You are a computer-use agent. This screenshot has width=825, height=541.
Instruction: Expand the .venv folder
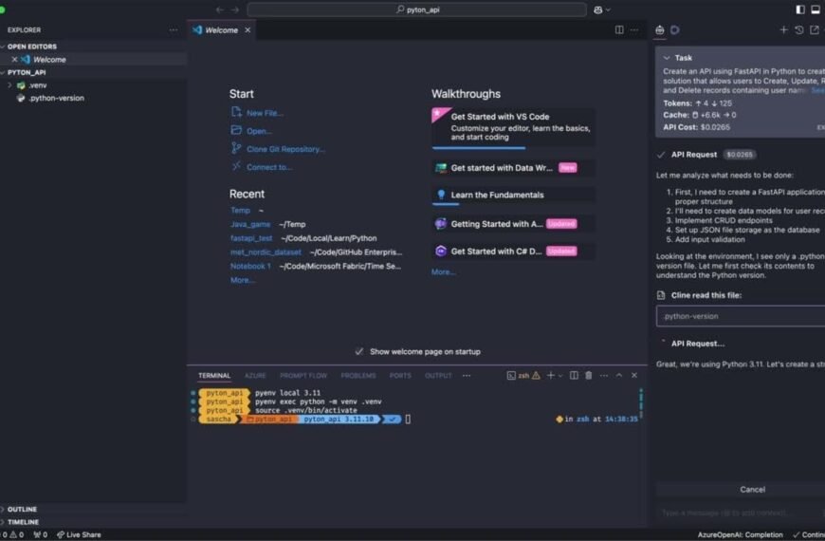pyautogui.click(x=9, y=84)
